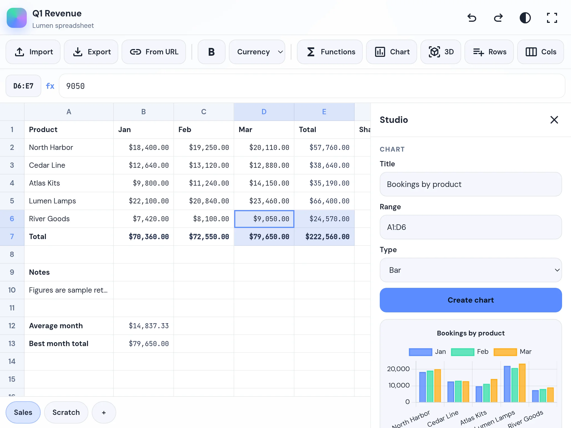The width and height of the screenshot is (571, 428).
Task: Open the 3D view button
Action: coord(441,52)
